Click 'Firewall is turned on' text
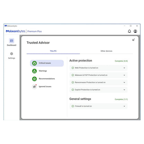 (x=83, y=106)
